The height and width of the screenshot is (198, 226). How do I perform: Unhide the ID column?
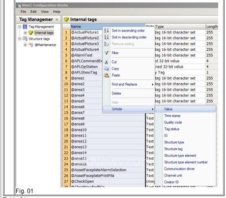(166, 135)
